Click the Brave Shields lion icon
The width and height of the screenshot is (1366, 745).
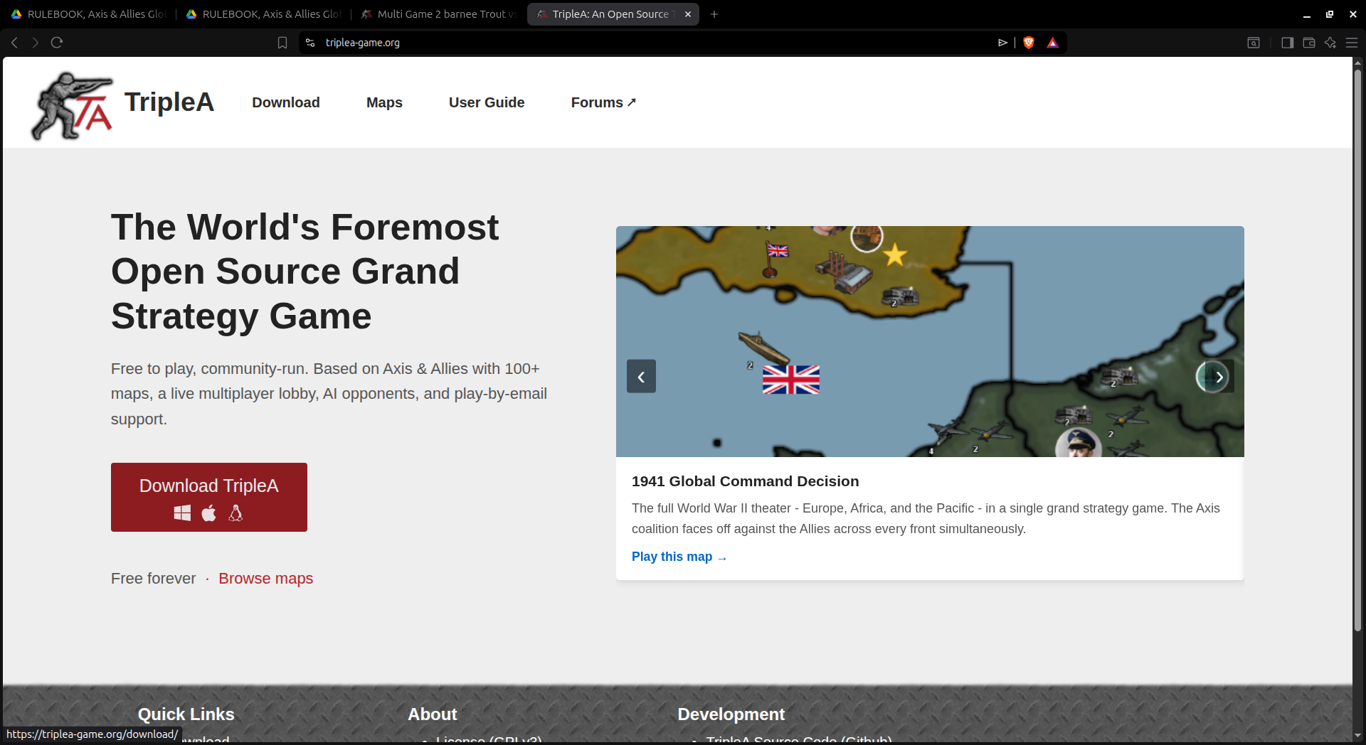[x=1029, y=43]
